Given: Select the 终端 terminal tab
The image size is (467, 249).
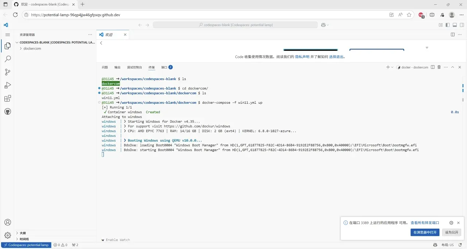Looking at the screenshot, I should click(151, 67).
